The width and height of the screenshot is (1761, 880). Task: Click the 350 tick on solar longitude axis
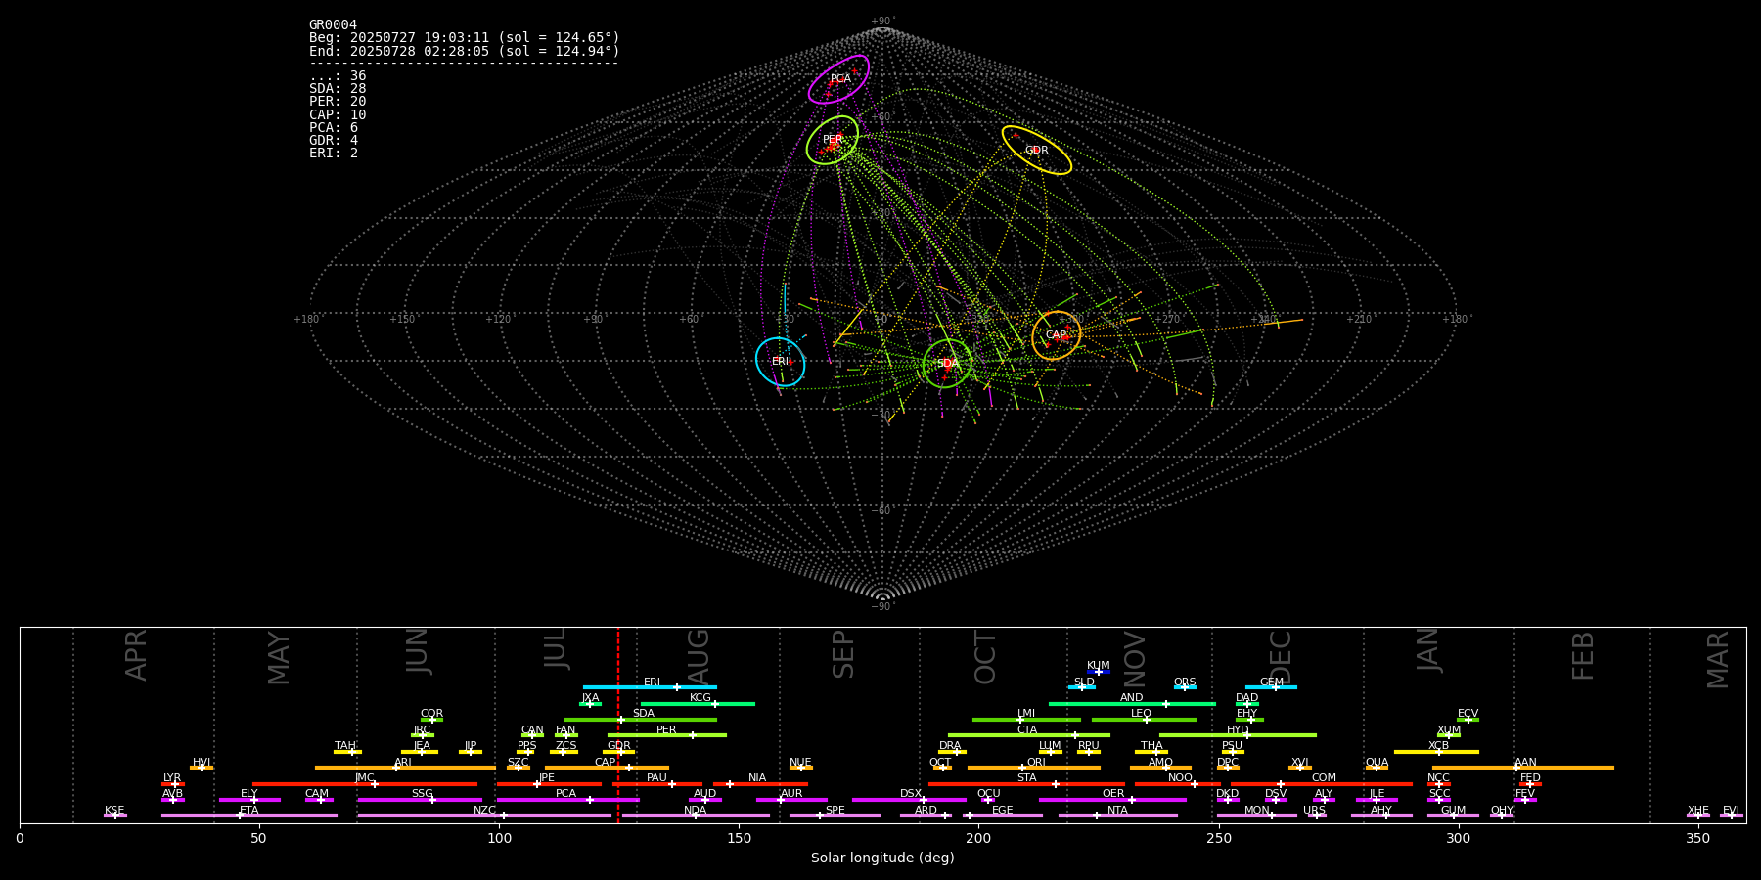[1698, 839]
